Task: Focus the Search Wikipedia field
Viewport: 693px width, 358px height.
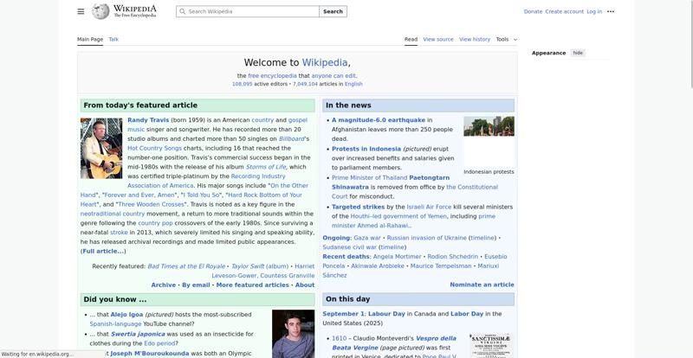Action: click(248, 11)
